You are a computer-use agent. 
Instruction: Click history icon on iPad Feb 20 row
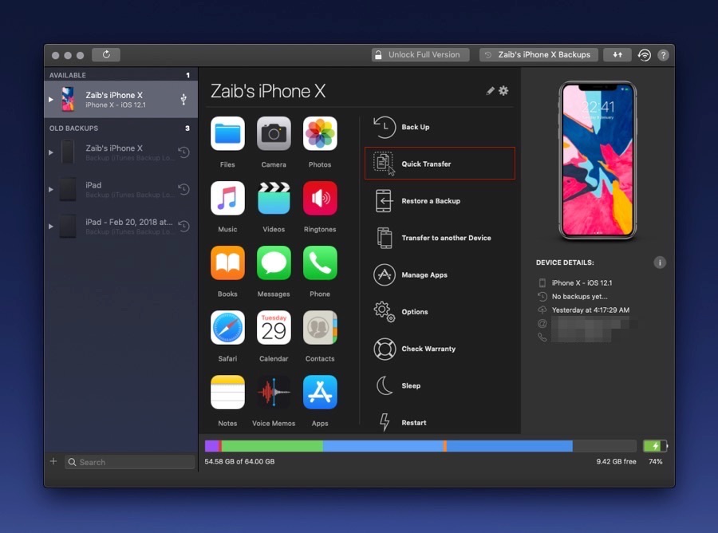point(184,226)
